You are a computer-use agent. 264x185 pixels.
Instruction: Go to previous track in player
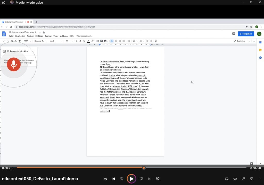(114, 179)
